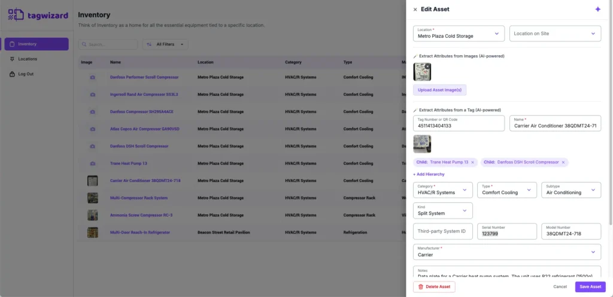Click into the Notes text area
Screen dimensions: 613x297
pyautogui.click(x=507, y=272)
